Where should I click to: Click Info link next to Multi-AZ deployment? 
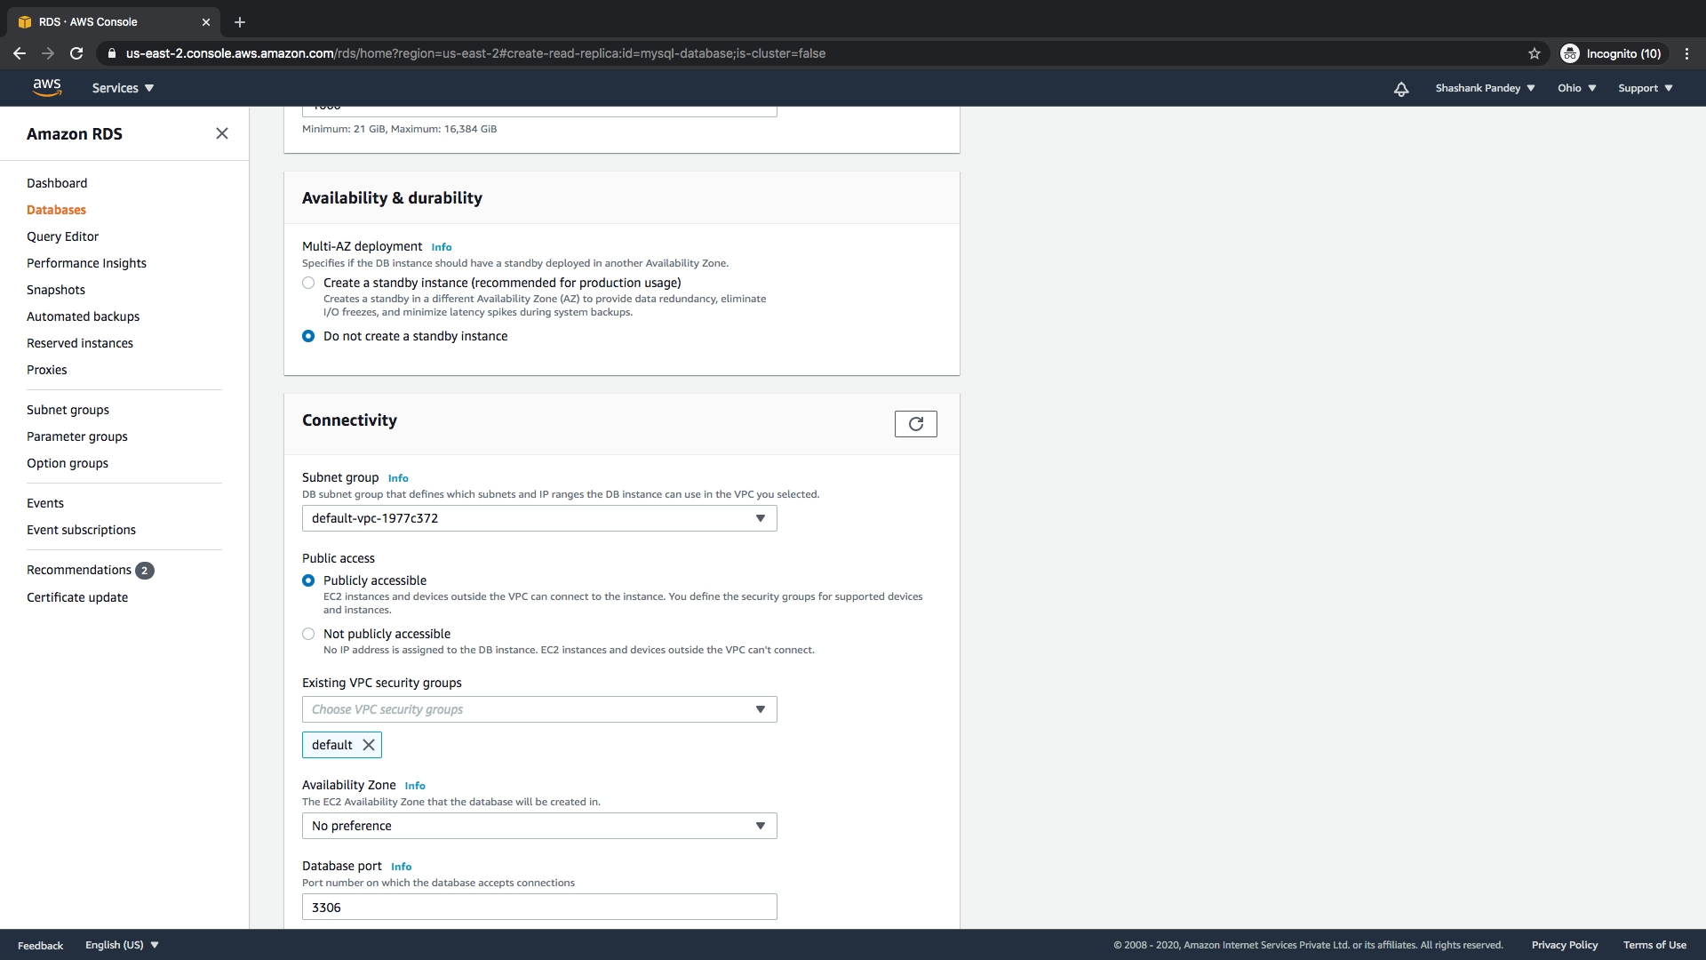click(x=442, y=247)
